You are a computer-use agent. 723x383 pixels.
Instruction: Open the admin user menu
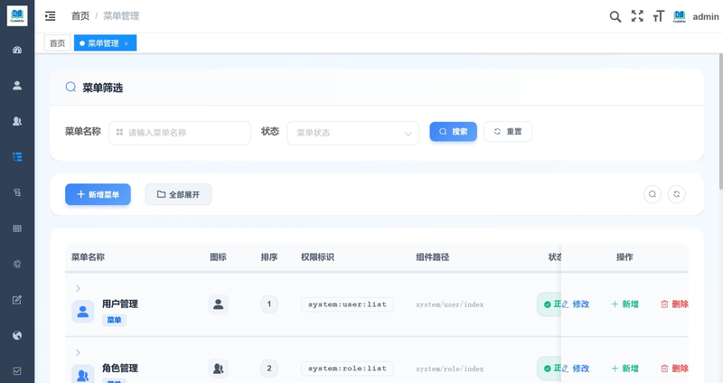point(706,16)
